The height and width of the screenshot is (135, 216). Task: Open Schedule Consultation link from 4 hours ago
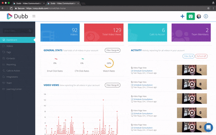coord(143,128)
